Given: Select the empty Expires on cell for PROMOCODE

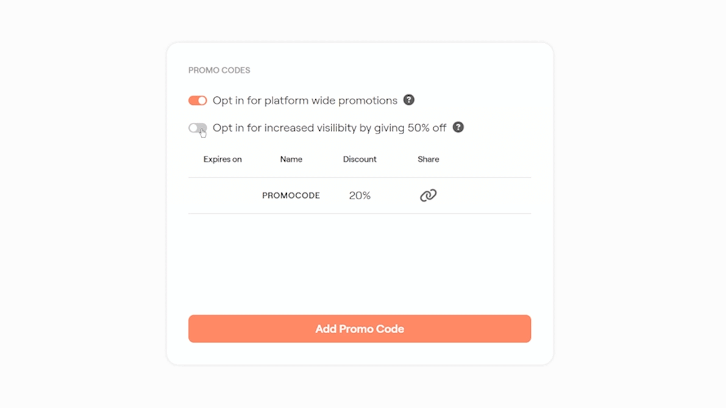Looking at the screenshot, I should (222, 195).
